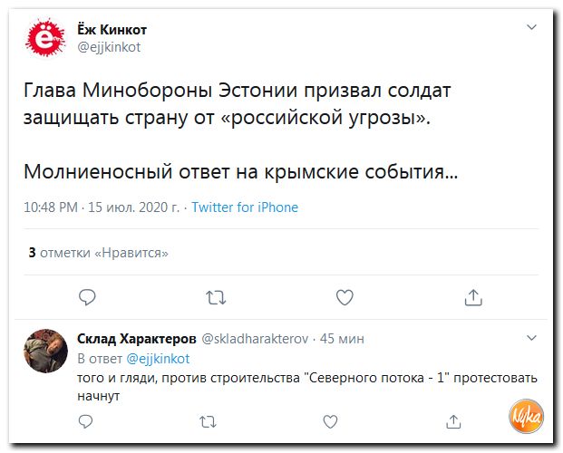Click the @ejjkinkot handle under author name
563x453 pixels.
[110, 46]
